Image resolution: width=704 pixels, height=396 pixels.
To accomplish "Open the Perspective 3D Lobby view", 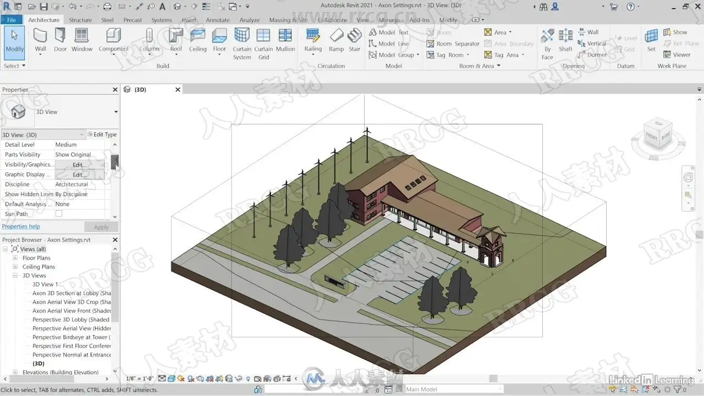I will tap(71, 320).
